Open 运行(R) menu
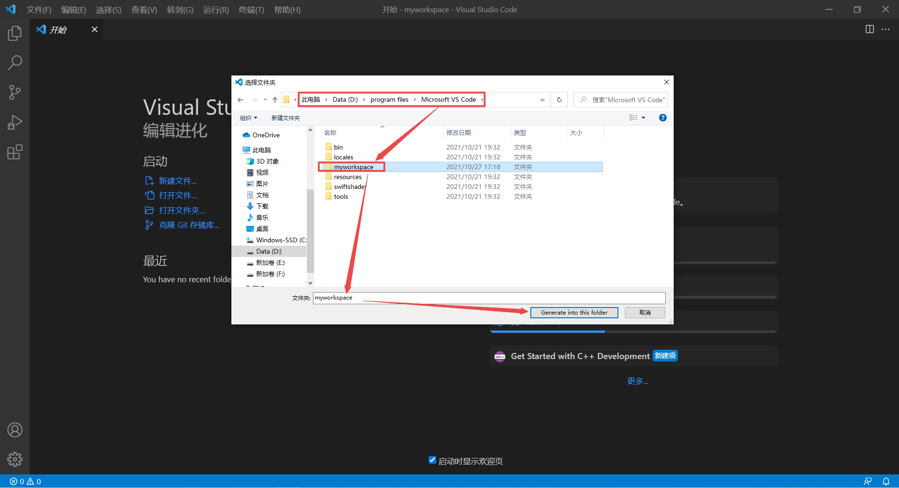 [x=216, y=10]
